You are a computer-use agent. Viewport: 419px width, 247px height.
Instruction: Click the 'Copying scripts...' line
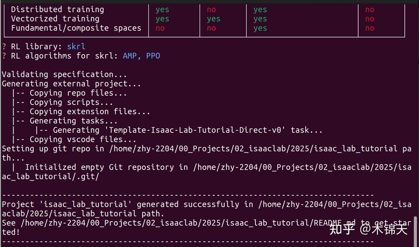tap(71, 102)
